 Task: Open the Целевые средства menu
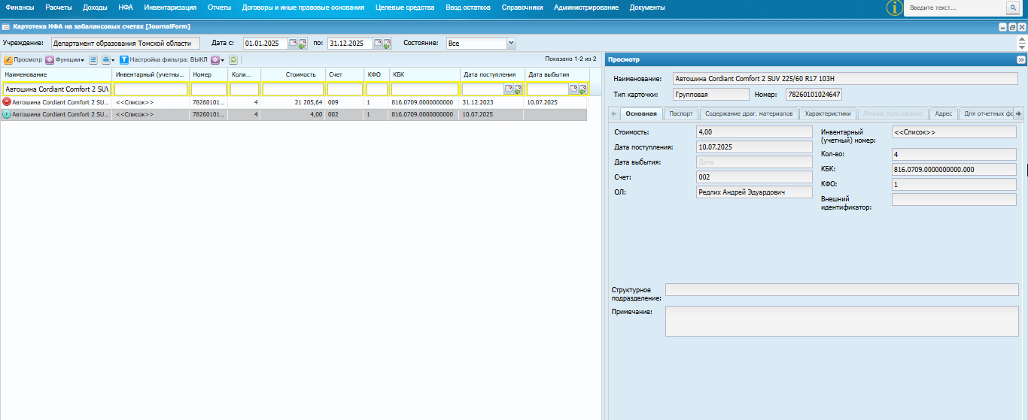[x=405, y=8]
